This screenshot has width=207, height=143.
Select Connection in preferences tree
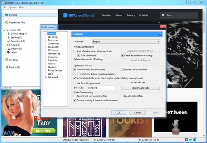point(53,44)
